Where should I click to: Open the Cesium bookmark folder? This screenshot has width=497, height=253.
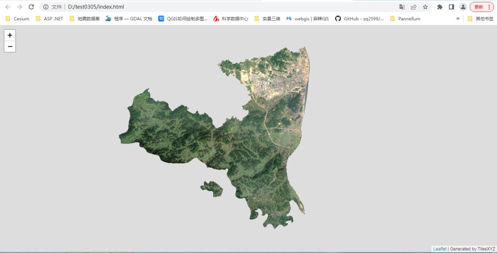click(17, 18)
